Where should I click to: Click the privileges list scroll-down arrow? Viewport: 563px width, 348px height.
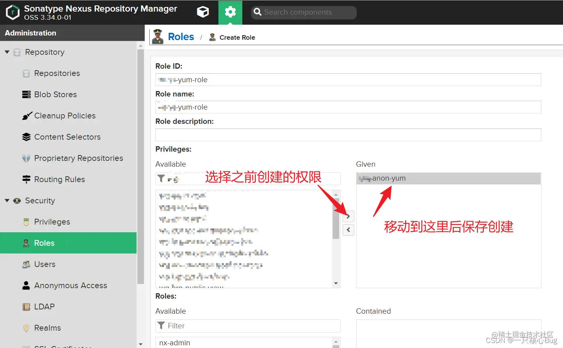(x=336, y=284)
